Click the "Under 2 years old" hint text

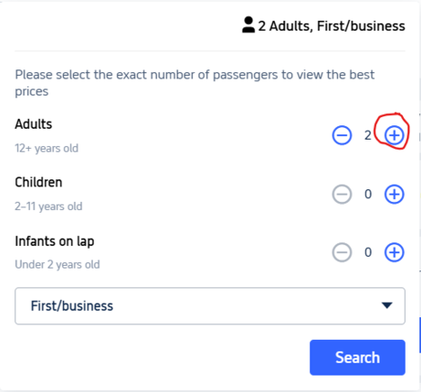(x=57, y=264)
